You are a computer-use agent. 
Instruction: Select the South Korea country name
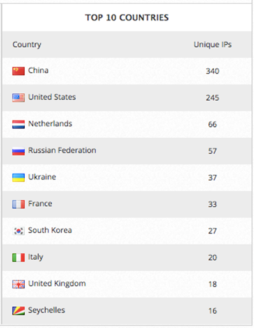50,230
